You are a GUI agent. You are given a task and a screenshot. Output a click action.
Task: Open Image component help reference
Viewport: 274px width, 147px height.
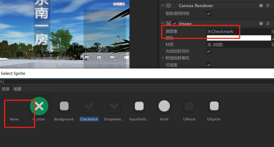pos(261,24)
